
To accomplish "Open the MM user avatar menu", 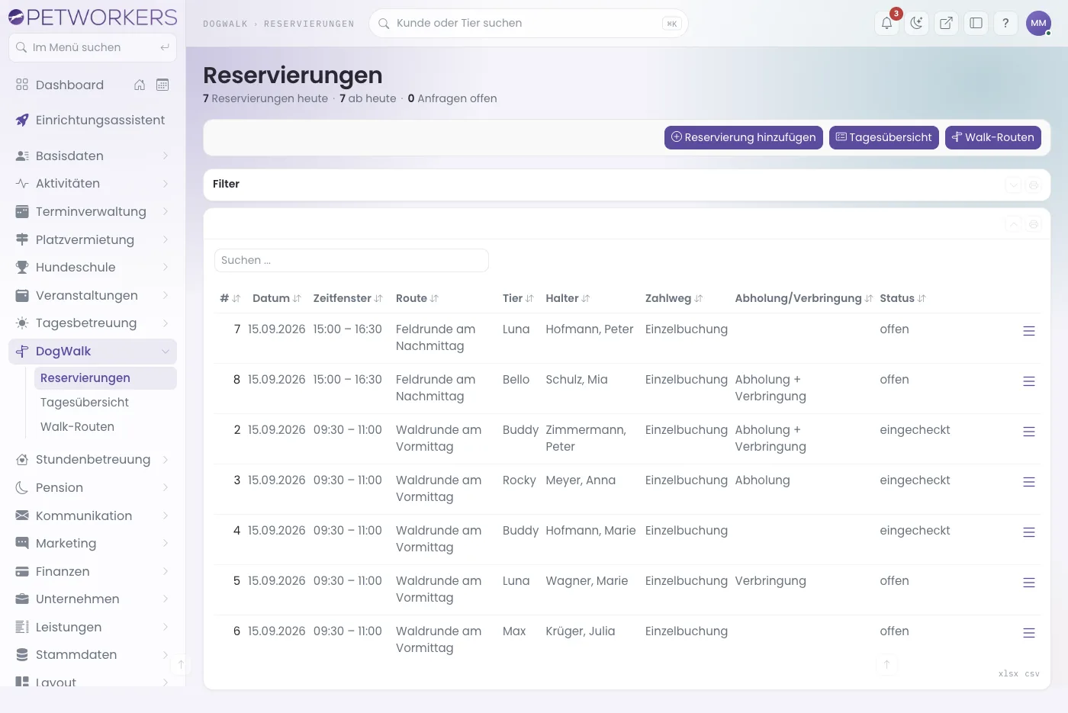I will 1038,23.
